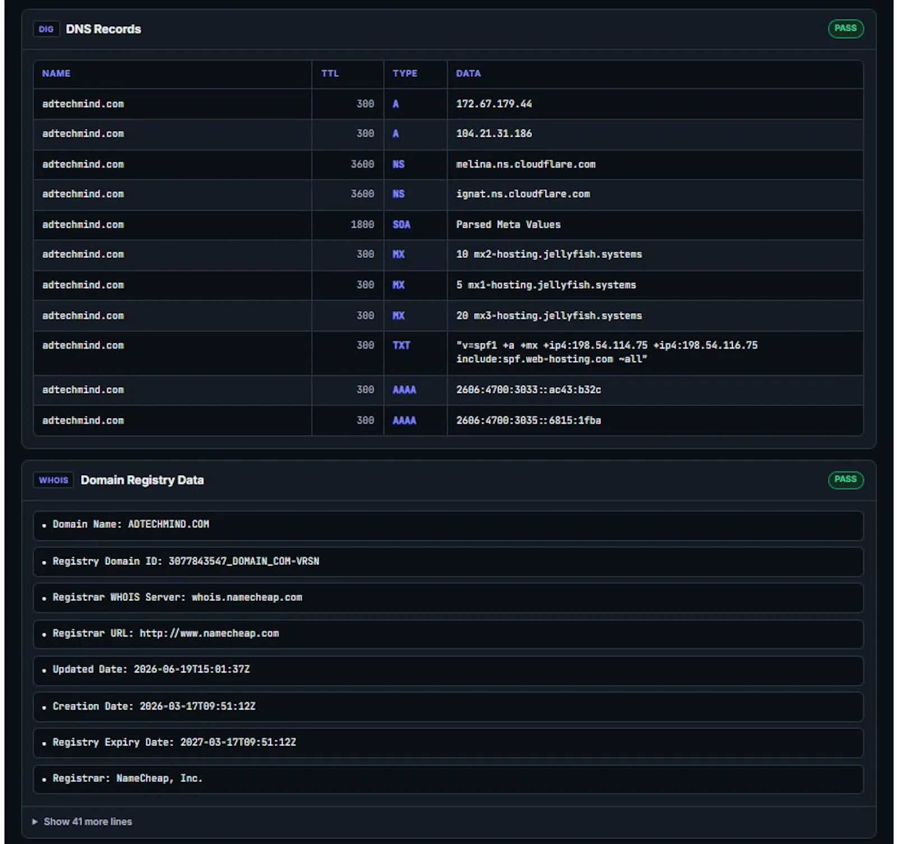Click the Registry Expiry Date line
The height and width of the screenshot is (844, 897).
[448, 743]
